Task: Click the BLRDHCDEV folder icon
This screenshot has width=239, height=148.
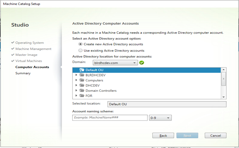Action: 82,75
